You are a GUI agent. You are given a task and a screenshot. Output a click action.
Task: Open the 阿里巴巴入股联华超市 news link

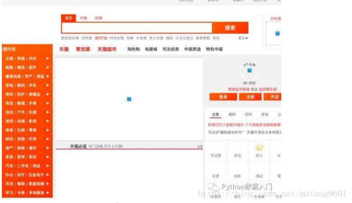tap(226, 125)
